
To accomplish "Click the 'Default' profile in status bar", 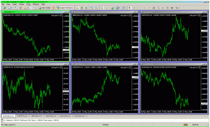I will [106, 125].
